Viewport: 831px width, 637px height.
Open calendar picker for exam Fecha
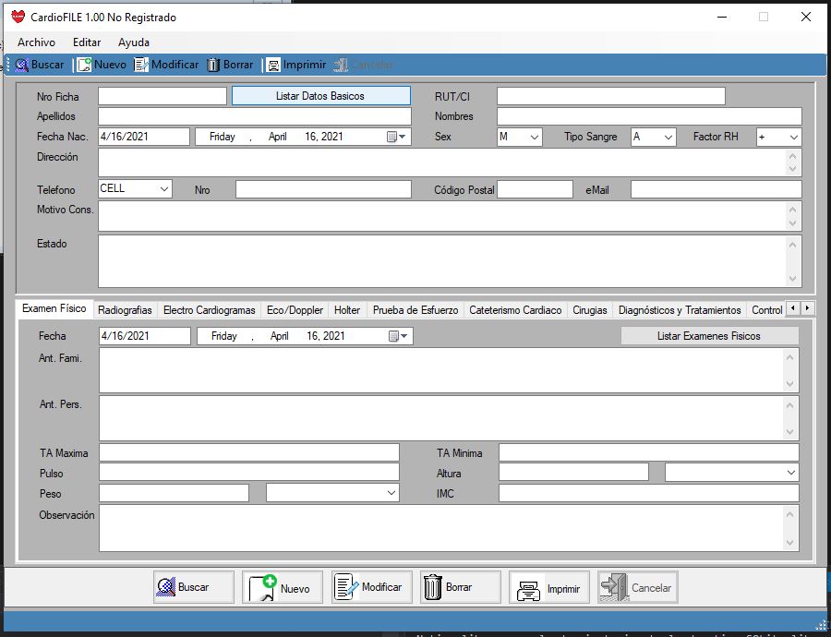click(399, 336)
